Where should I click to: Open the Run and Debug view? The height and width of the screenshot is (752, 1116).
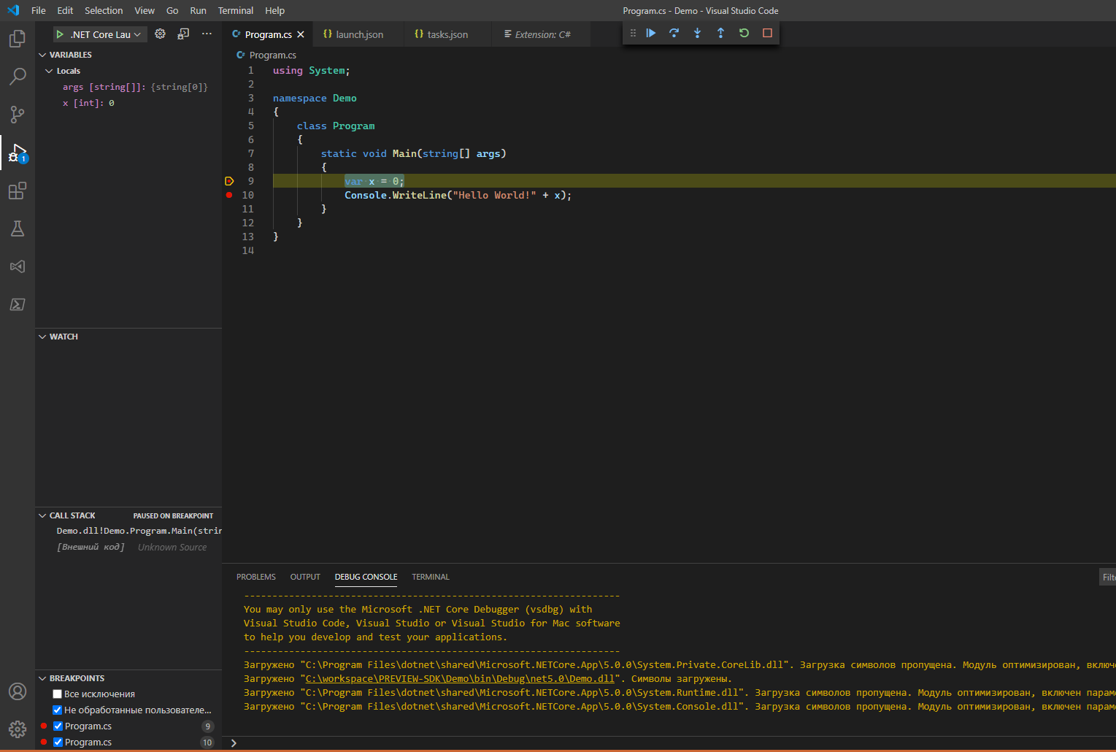pos(18,153)
